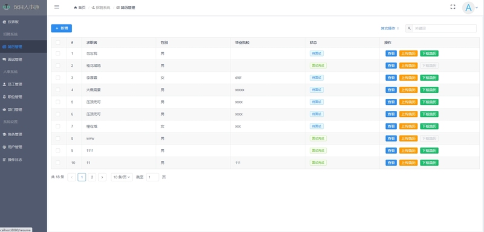Go to 员工管理 in the sidebar
This screenshot has height=232, width=484.
click(x=24, y=84)
